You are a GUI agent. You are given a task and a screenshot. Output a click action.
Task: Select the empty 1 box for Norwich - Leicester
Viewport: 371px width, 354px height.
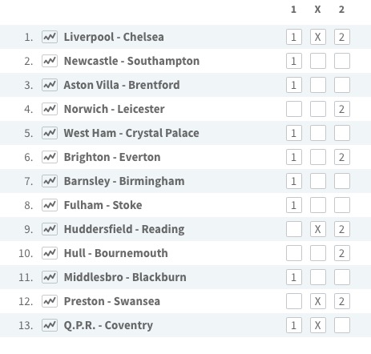294,109
